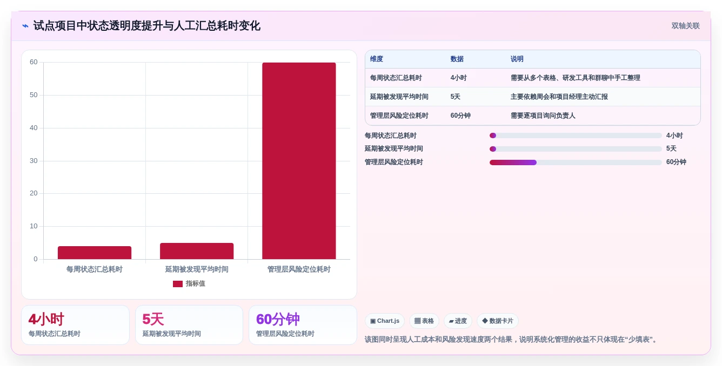Click the 延期被发现平均时间 progress bar

(576, 149)
